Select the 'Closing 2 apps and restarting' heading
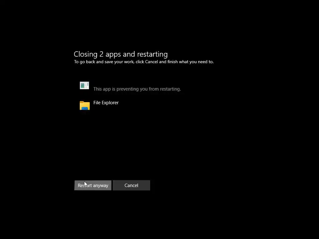This screenshot has width=319, height=239. coord(121,54)
